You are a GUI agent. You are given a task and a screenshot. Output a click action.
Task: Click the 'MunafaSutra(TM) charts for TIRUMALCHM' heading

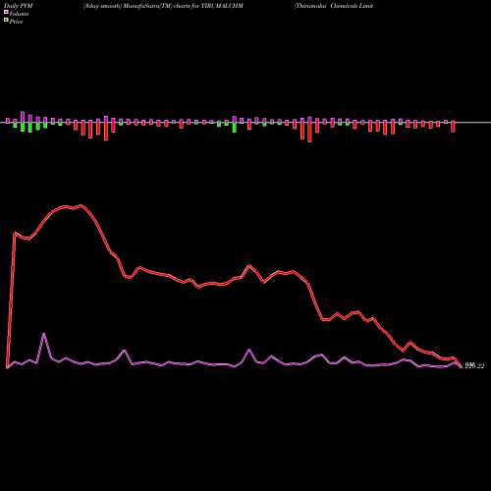(x=183, y=6)
